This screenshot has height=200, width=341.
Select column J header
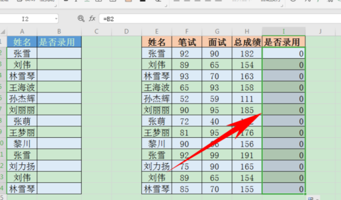[320, 31]
